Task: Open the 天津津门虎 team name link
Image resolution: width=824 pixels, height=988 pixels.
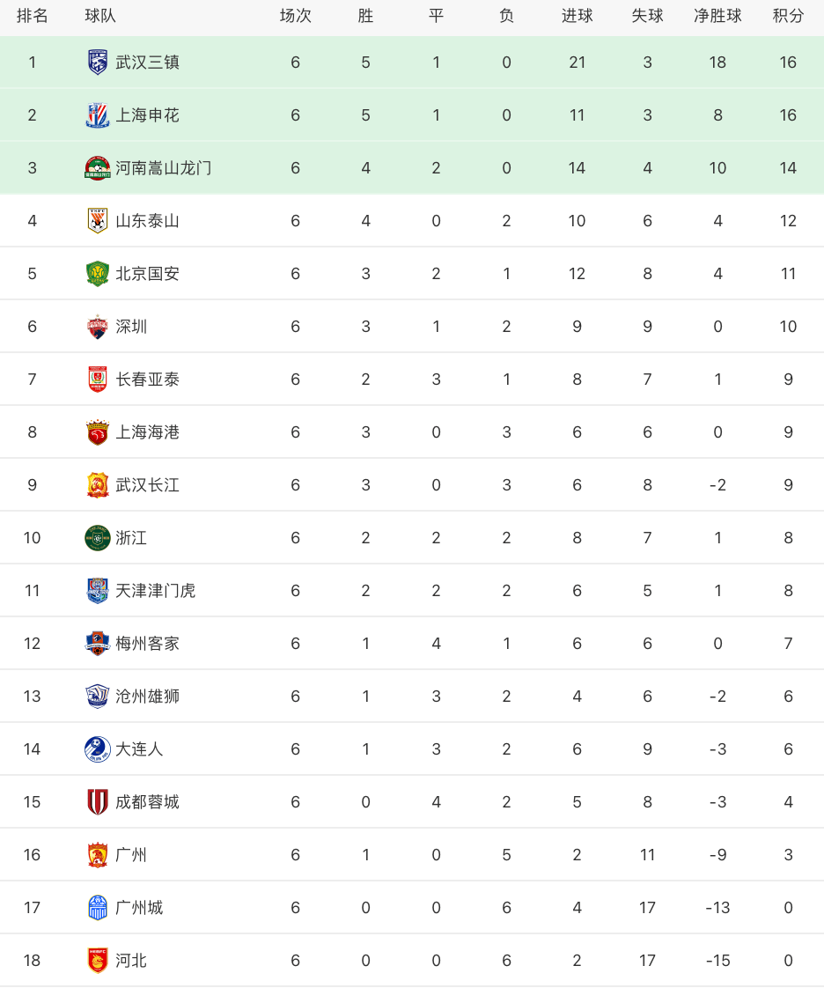Action: pos(156,590)
